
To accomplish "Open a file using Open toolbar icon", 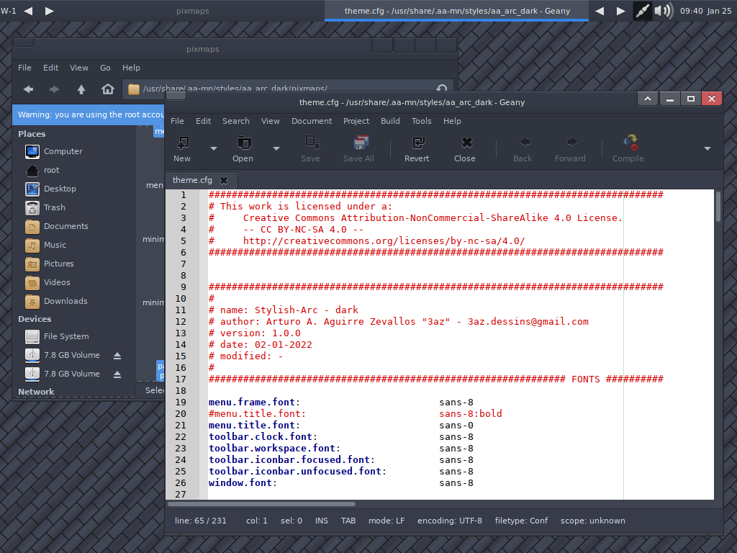I will point(243,149).
